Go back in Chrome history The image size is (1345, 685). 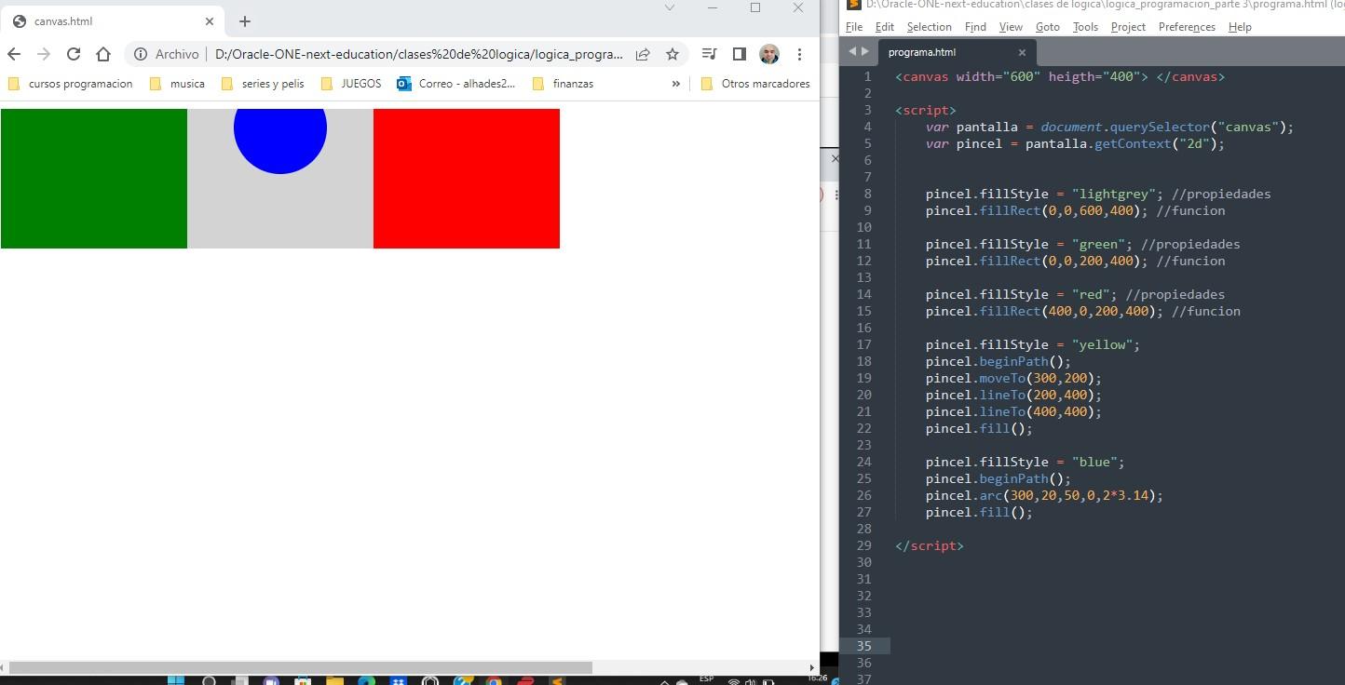[14, 54]
